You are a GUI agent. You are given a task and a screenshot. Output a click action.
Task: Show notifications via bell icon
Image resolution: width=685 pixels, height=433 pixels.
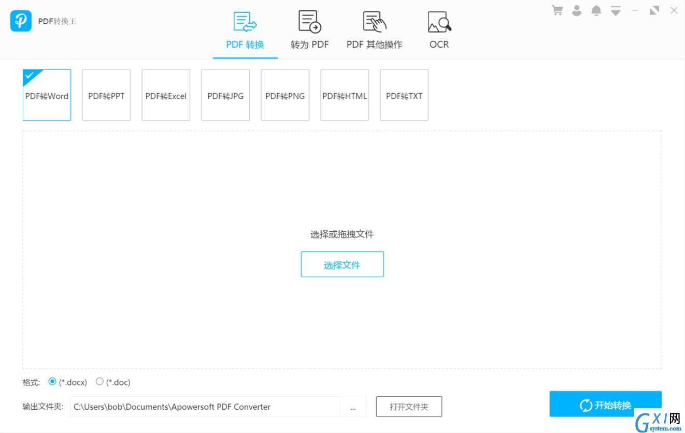[596, 10]
